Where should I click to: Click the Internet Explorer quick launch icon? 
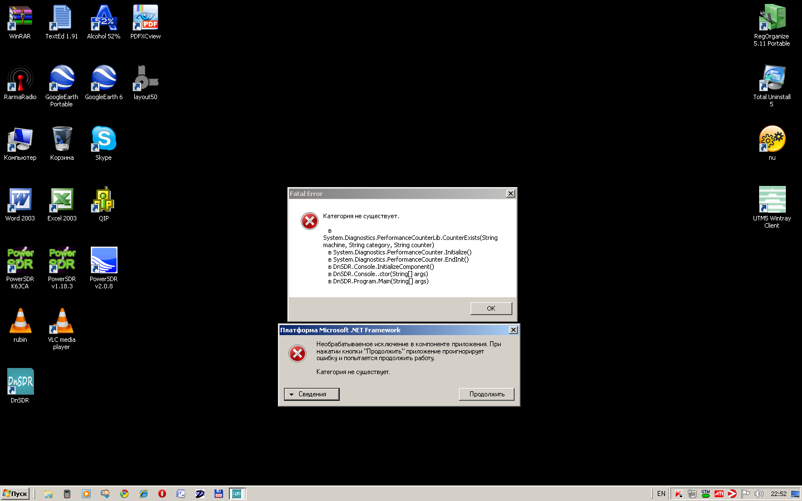click(x=143, y=494)
